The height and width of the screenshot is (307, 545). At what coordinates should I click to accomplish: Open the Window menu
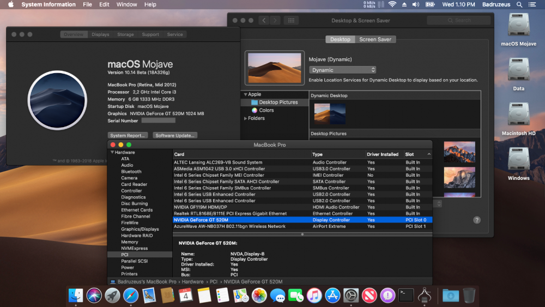126,4
